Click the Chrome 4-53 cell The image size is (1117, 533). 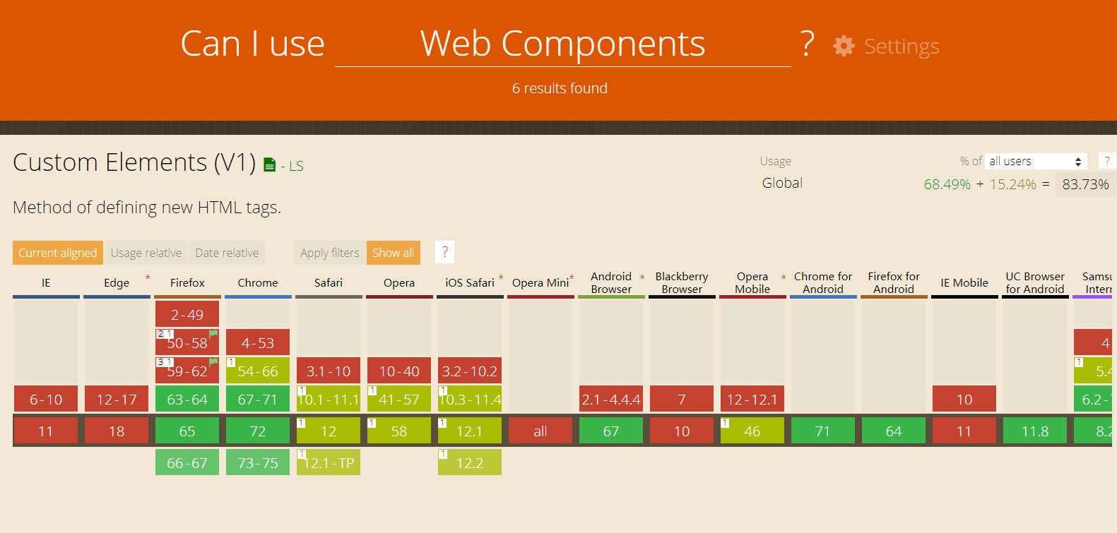click(258, 342)
